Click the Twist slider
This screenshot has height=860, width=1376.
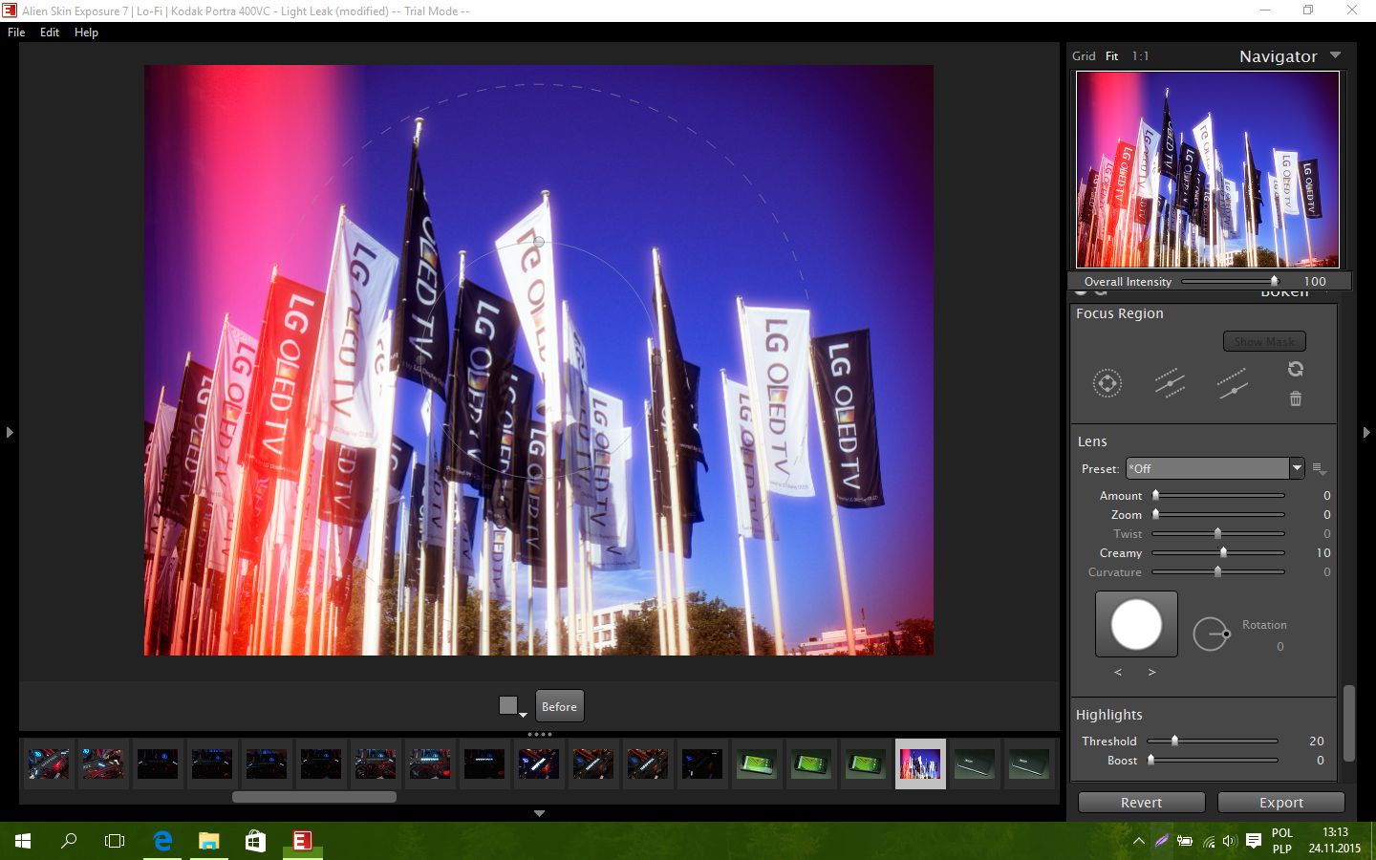pos(1218,533)
